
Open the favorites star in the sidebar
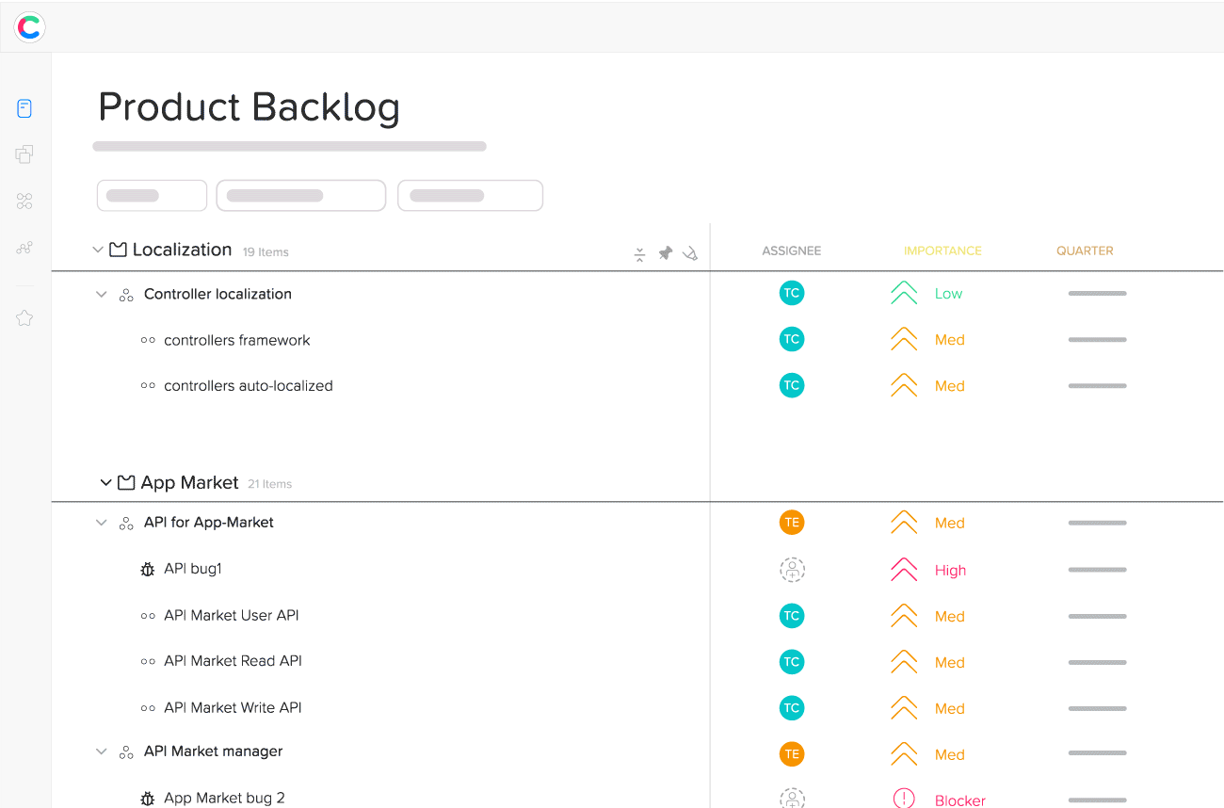24,318
